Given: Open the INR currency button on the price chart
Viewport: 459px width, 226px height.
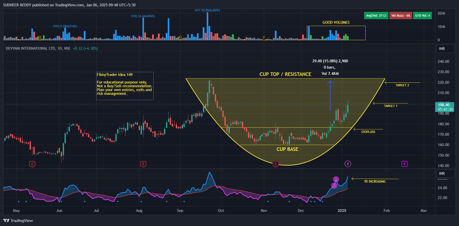Looking at the screenshot, I should coord(445,49).
